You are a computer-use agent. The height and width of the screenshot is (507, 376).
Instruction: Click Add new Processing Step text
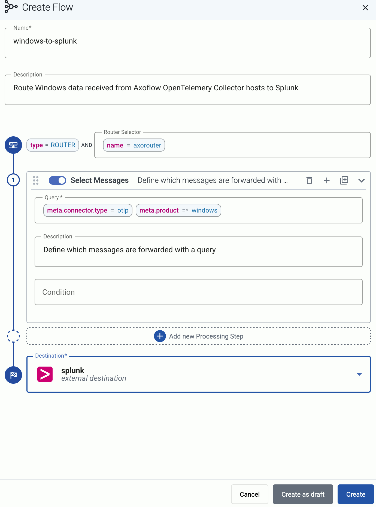click(x=206, y=336)
